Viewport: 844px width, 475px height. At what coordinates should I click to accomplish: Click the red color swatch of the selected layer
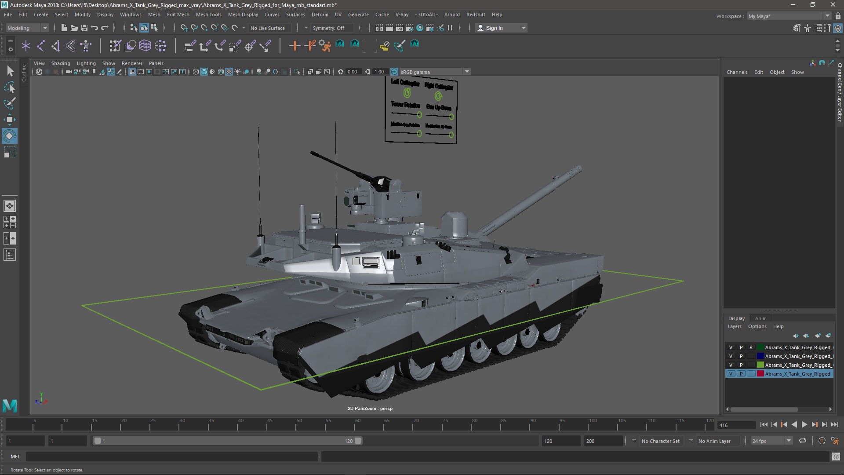click(x=760, y=374)
